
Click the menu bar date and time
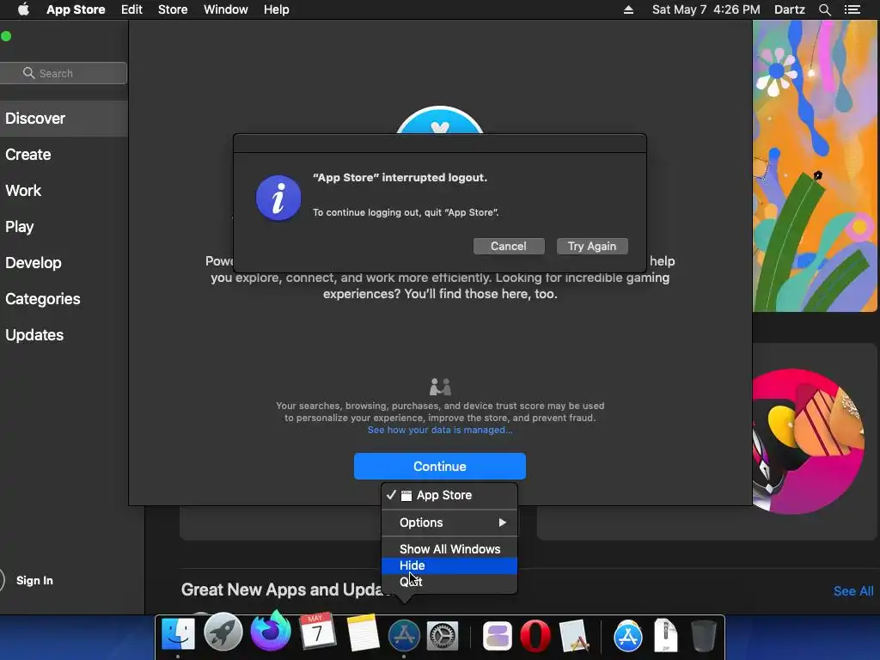tap(706, 9)
